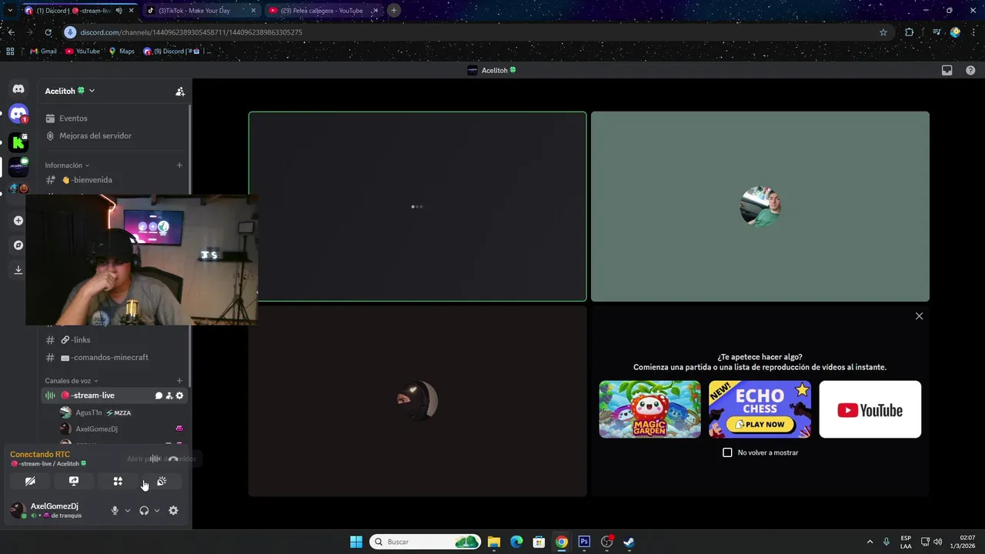Click the Conectando RTC status text
Screen dimensions: 985x554
click(x=40, y=454)
